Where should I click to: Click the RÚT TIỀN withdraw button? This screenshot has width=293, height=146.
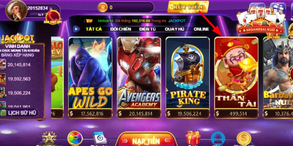[188, 7]
